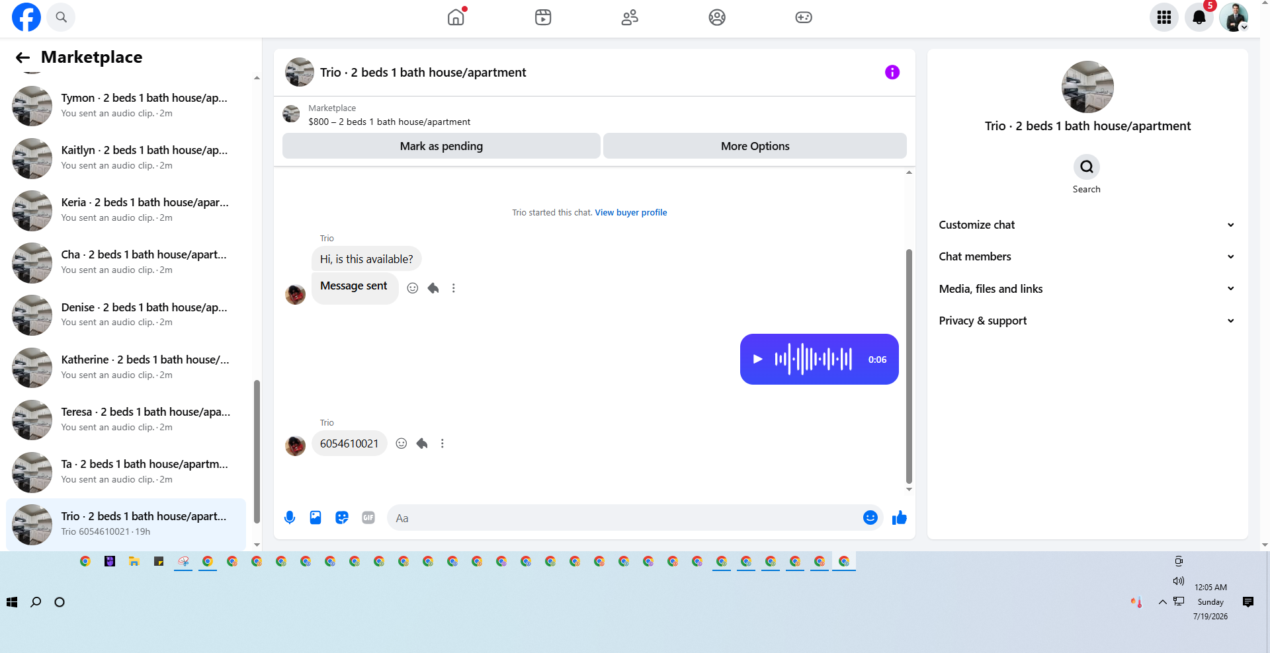
Task: Go to the Home feed icon
Action: point(456,17)
